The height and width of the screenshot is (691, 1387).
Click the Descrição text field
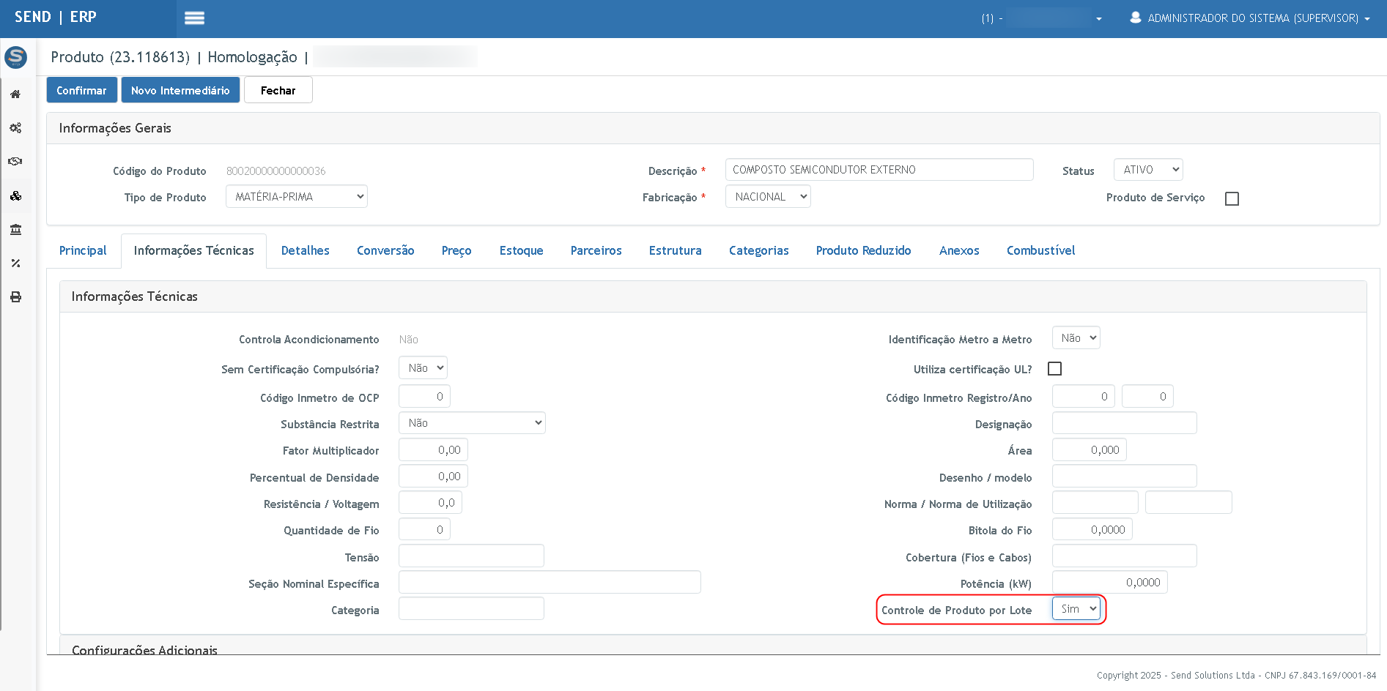(x=879, y=170)
